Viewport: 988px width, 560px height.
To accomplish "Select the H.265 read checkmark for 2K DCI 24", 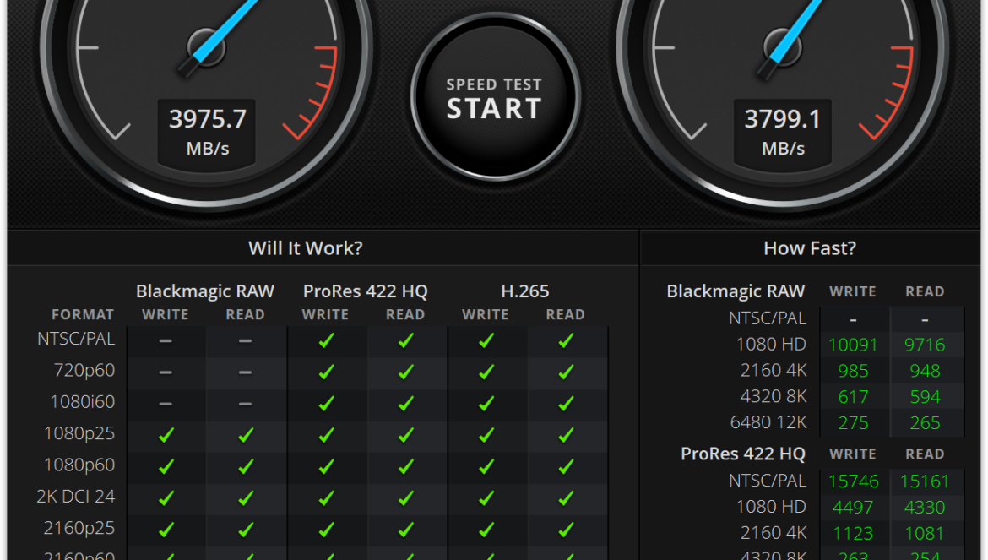I will click(x=566, y=498).
